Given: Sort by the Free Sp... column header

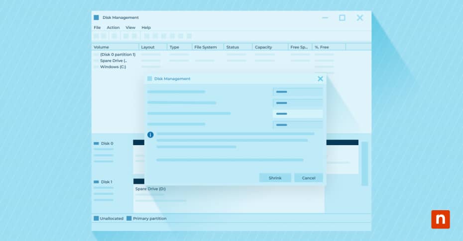Looking at the screenshot, I should pos(300,47).
